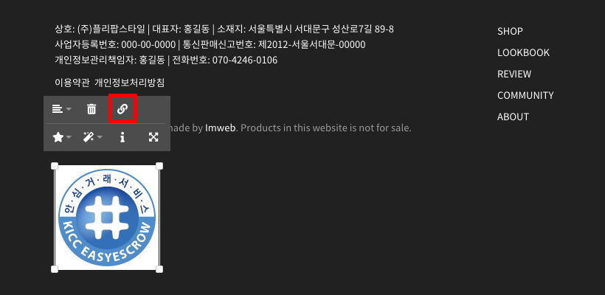Select the REVIEW menu item
605x295 pixels.
(514, 74)
